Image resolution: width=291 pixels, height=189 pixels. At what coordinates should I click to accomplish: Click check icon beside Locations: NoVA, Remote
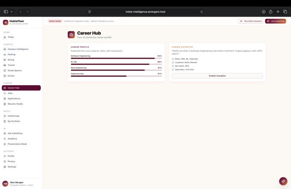[x=173, y=62]
